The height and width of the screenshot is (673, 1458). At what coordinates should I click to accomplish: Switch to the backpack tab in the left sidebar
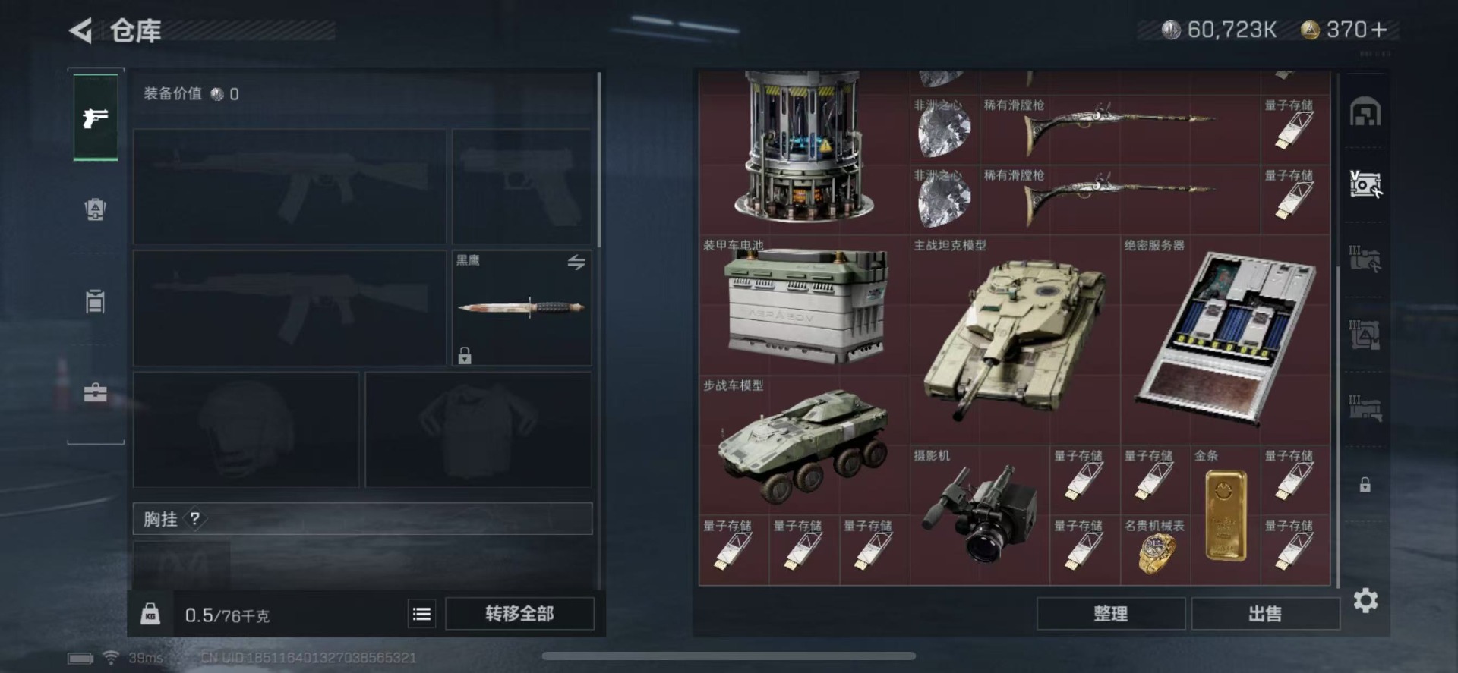tap(95, 209)
